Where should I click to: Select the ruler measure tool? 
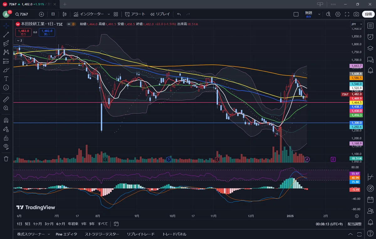click(6, 100)
